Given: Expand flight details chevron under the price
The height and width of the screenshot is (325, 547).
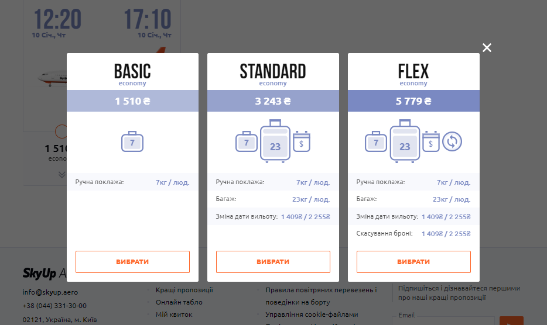Looking at the screenshot, I should [62, 174].
